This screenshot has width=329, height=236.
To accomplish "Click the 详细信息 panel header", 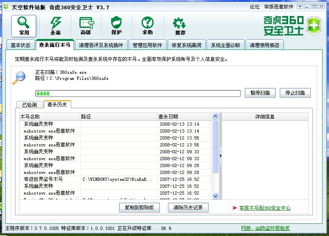I will coord(265,116).
